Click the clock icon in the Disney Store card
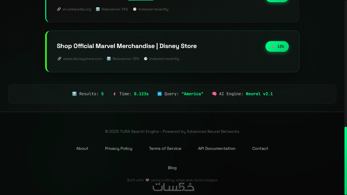 pyautogui.click(x=146, y=59)
